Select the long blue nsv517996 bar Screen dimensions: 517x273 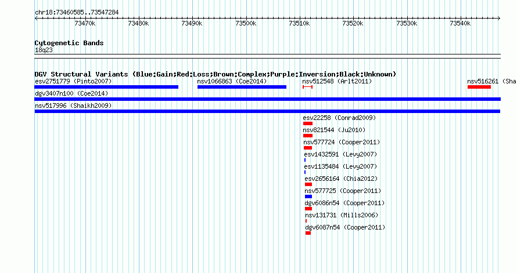[x=267, y=111]
